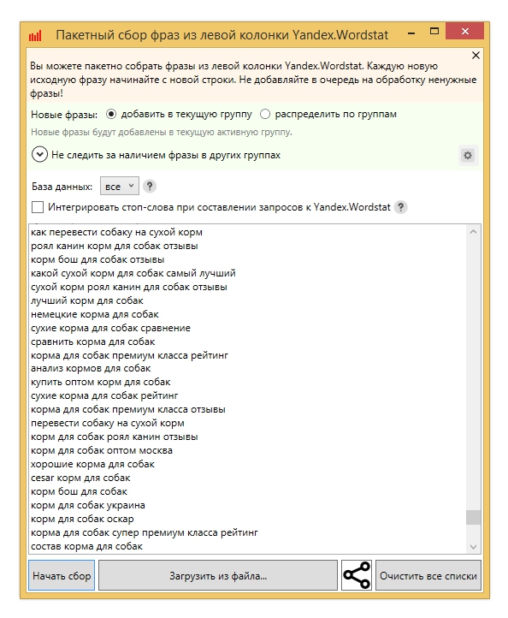The image size is (508, 618).
Task: Click scrollbar down arrow in phrase list
Action: 473,547
